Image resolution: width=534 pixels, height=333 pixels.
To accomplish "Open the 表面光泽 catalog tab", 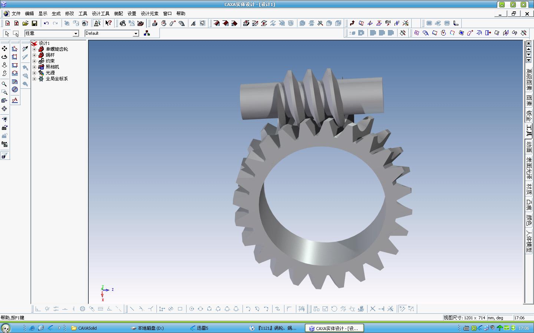I will pos(529,168).
